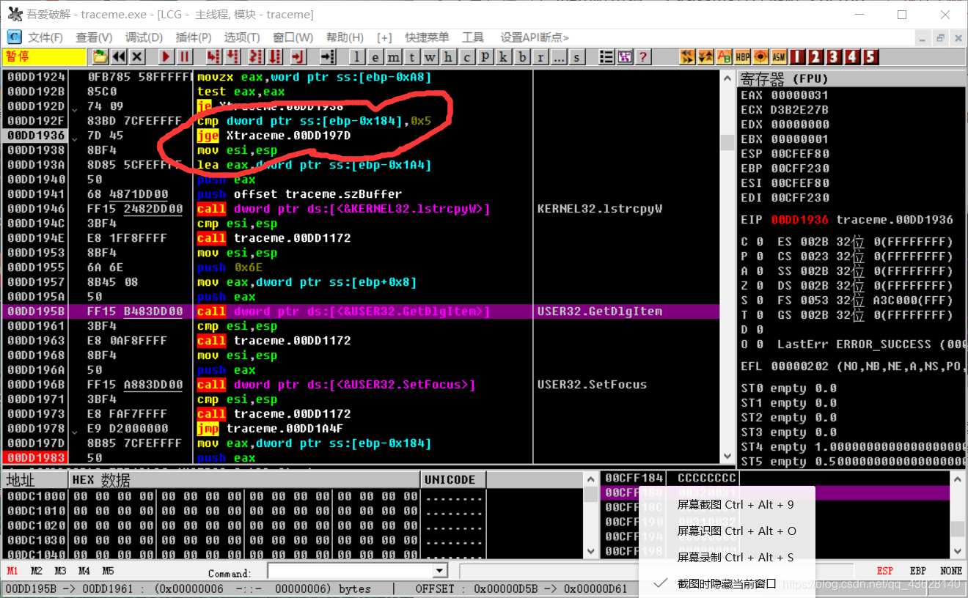Click the orange down-up arrows plugin icon

pos(705,56)
